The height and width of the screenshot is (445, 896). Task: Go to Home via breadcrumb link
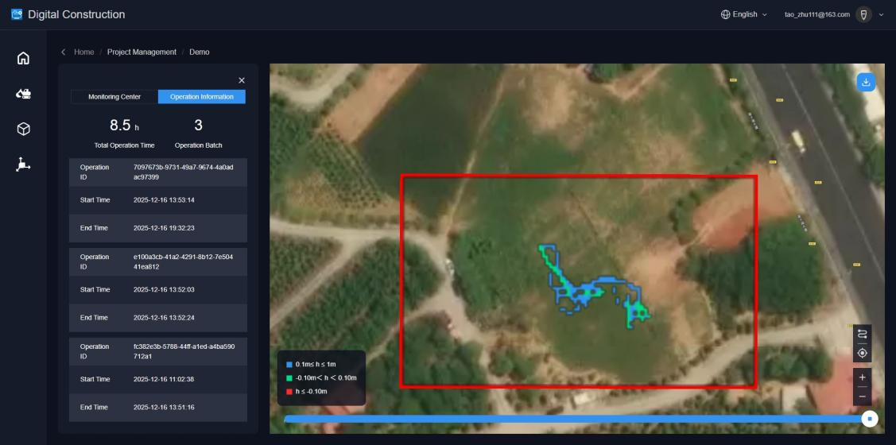(83, 52)
